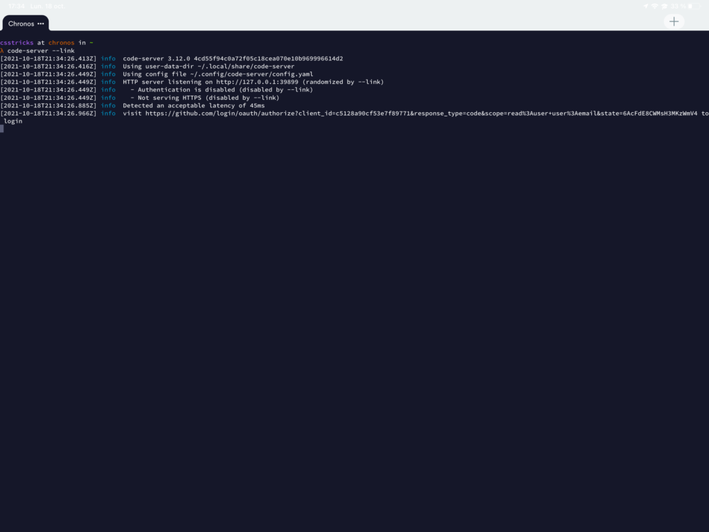
Task: Click 'code-server 3.12.0' version line
Action: pyautogui.click(x=233, y=58)
